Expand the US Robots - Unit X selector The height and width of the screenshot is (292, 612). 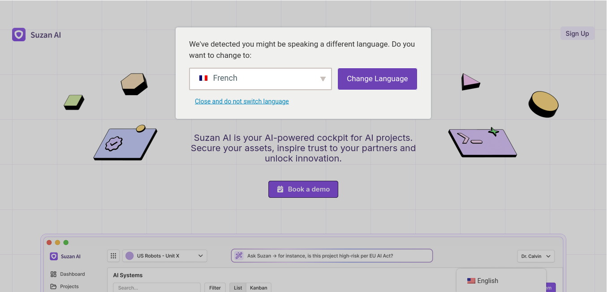point(165,256)
